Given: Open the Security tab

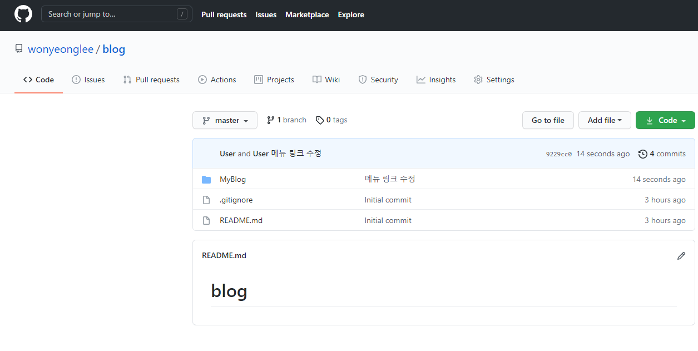Looking at the screenshot, I should click(378, 80).
